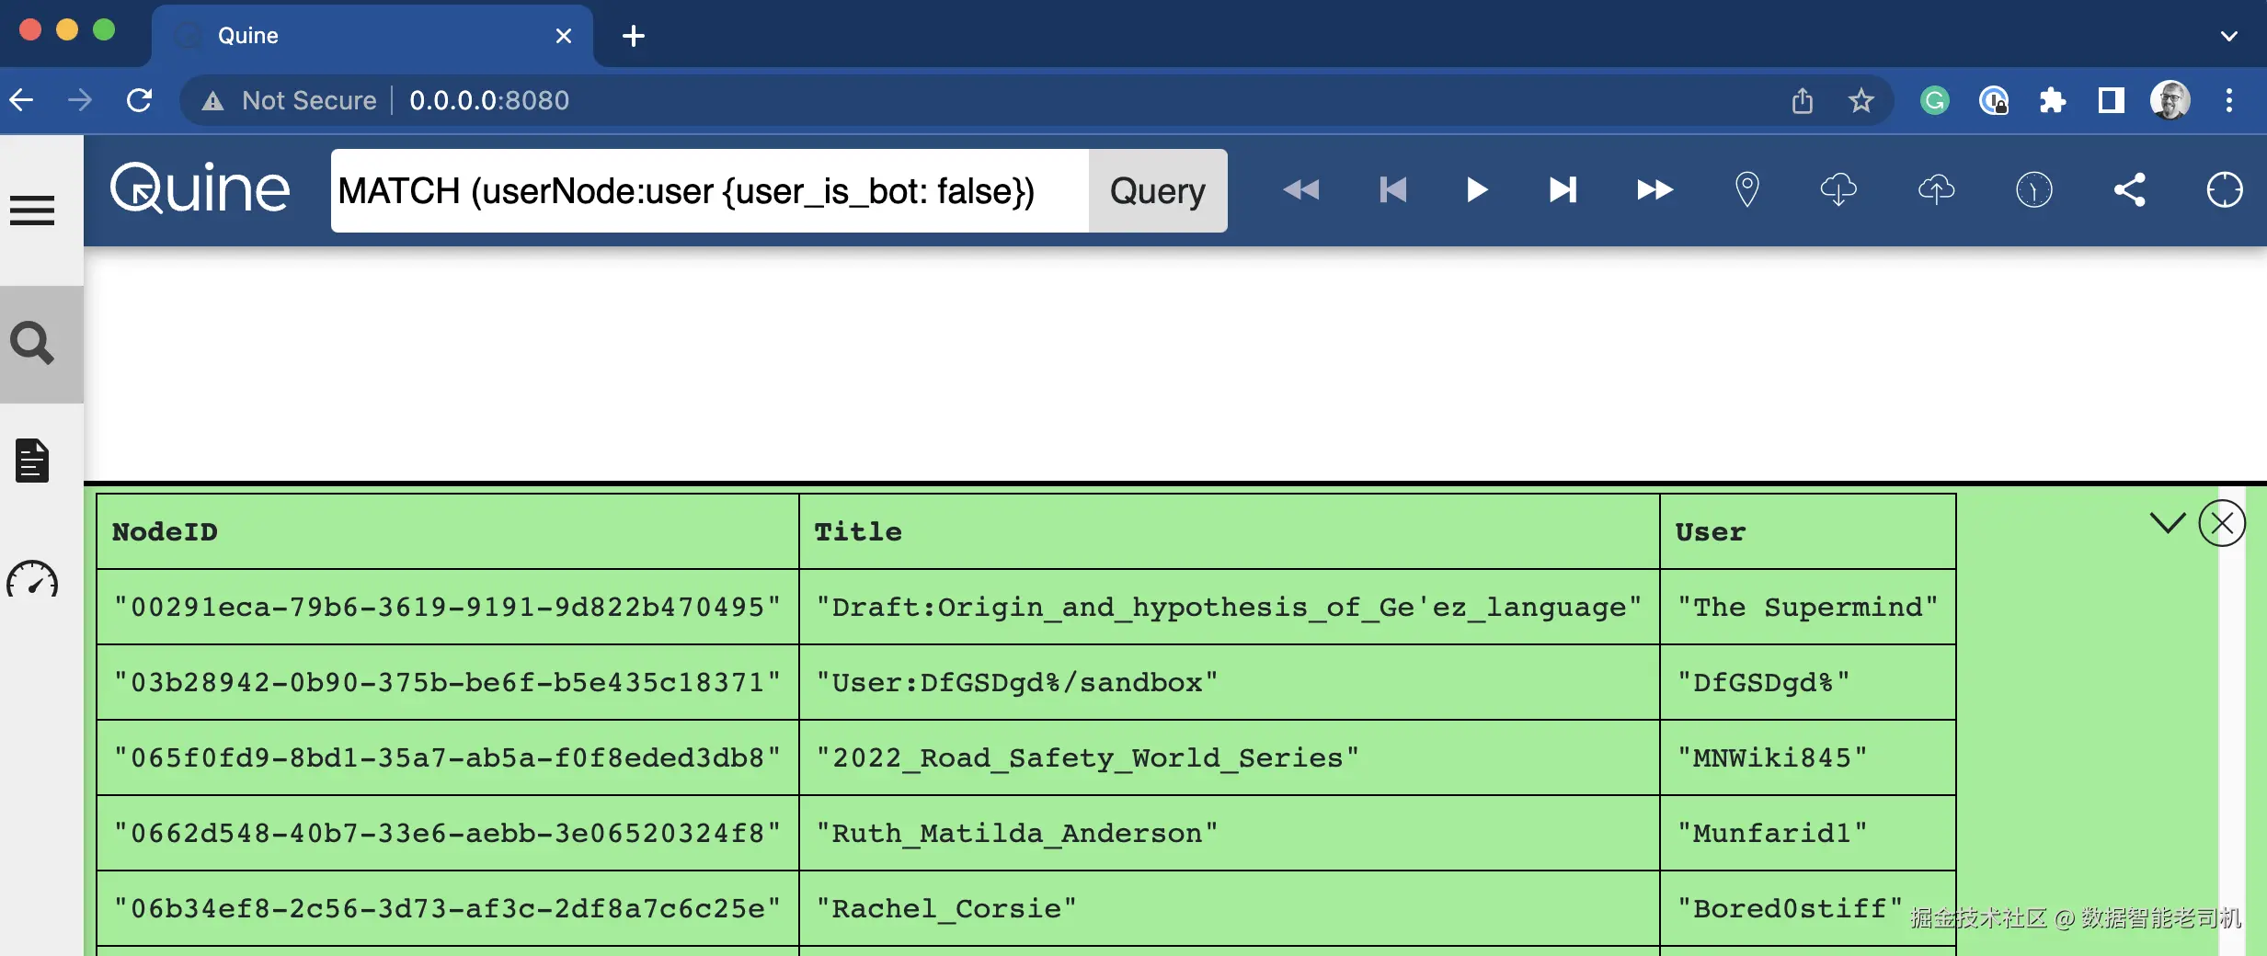2267x956 pixels.
Task: Open the Grammarly extension icon
Action: click(1935, 100)
